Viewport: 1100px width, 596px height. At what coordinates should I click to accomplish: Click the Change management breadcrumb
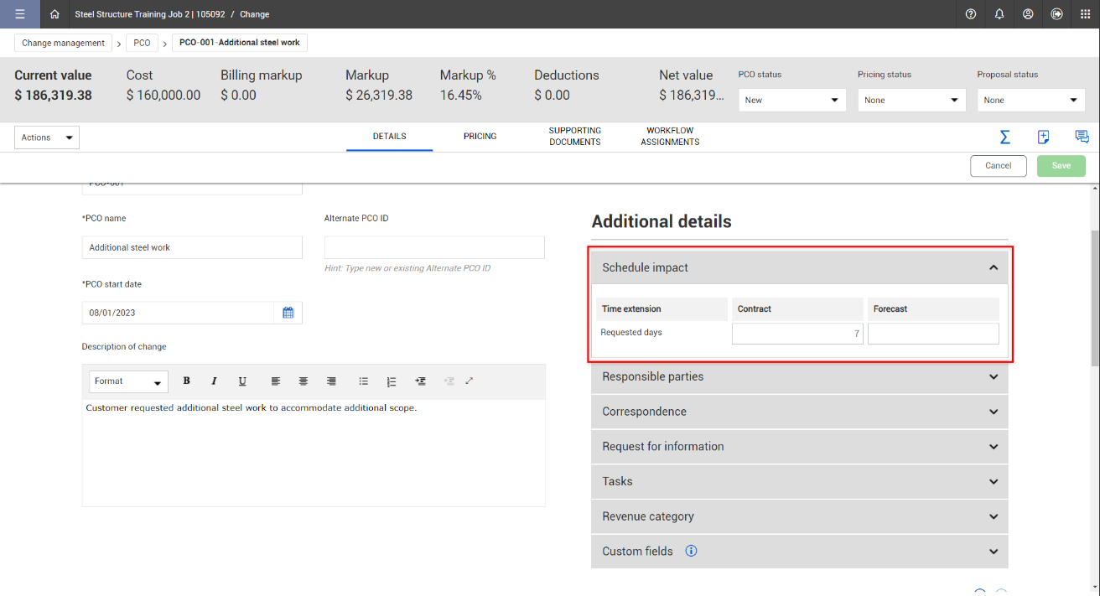click(x=64, y=43)
